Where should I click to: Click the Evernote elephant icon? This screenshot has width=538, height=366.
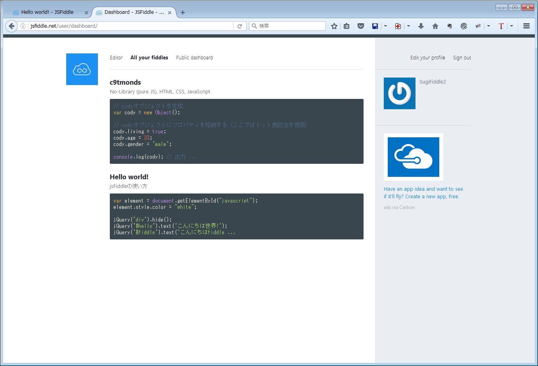click(x=449, y=26)
